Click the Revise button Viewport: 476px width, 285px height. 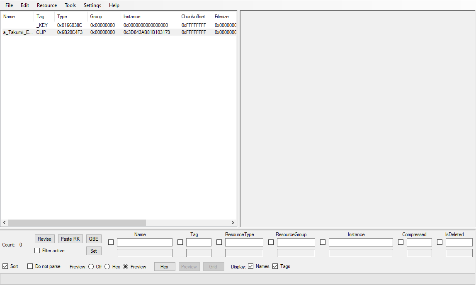click(44, 239)
